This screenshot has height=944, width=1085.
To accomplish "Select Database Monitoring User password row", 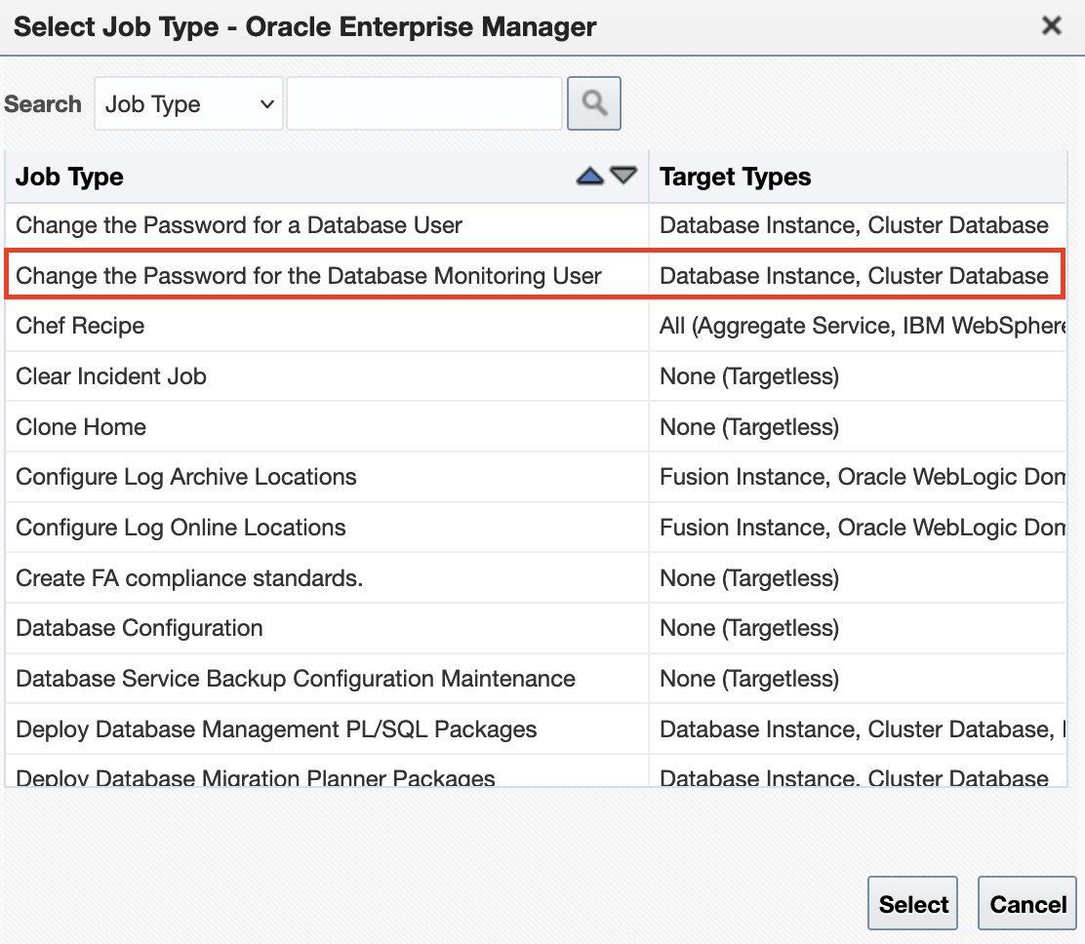I will 308,276.
